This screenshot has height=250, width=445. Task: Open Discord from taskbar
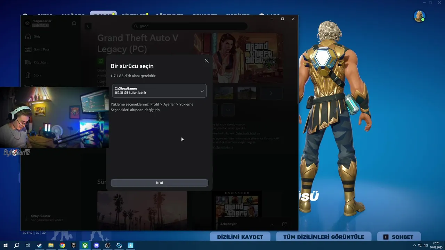[x=96, y=245]
